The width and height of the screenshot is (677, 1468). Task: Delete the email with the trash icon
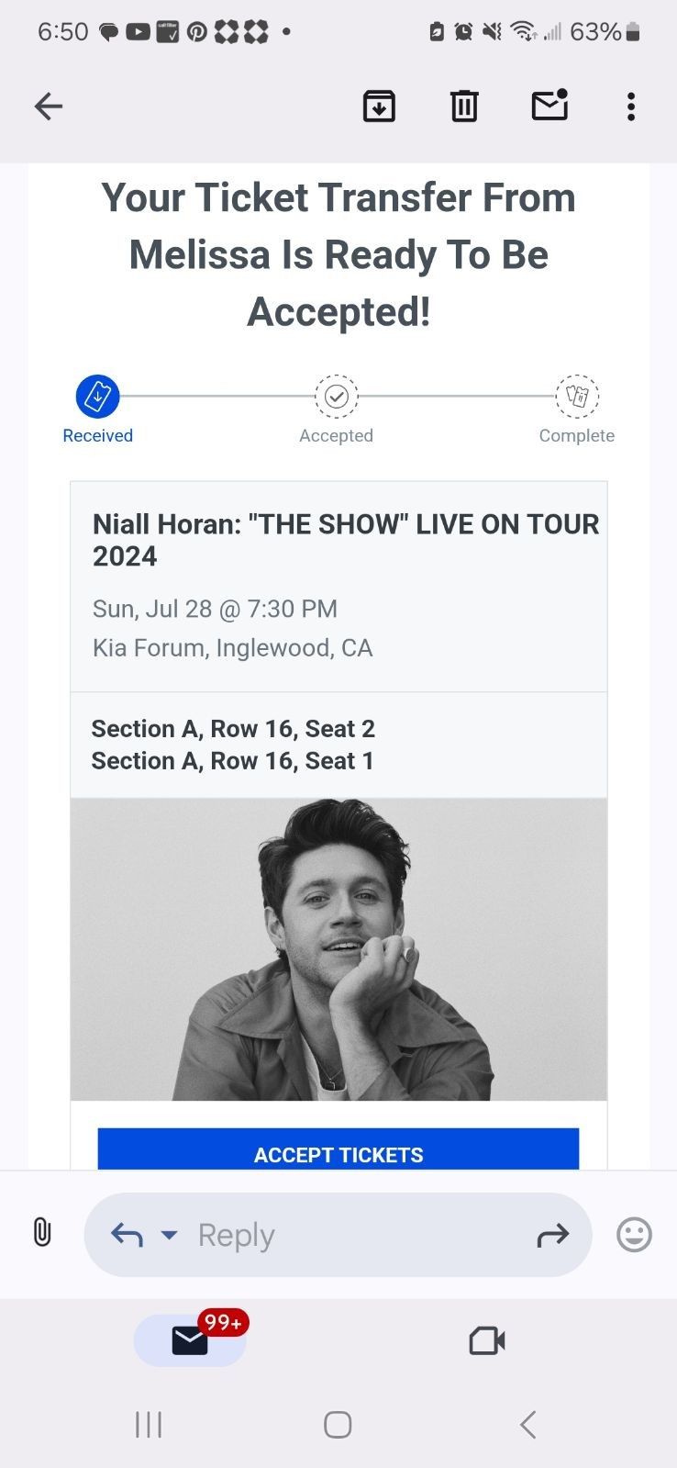click(463, 106)
